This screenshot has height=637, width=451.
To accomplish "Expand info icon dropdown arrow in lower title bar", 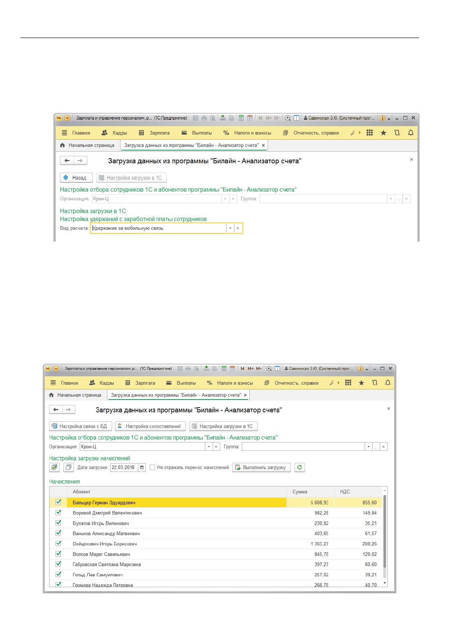I will click(x=367, y=369).
